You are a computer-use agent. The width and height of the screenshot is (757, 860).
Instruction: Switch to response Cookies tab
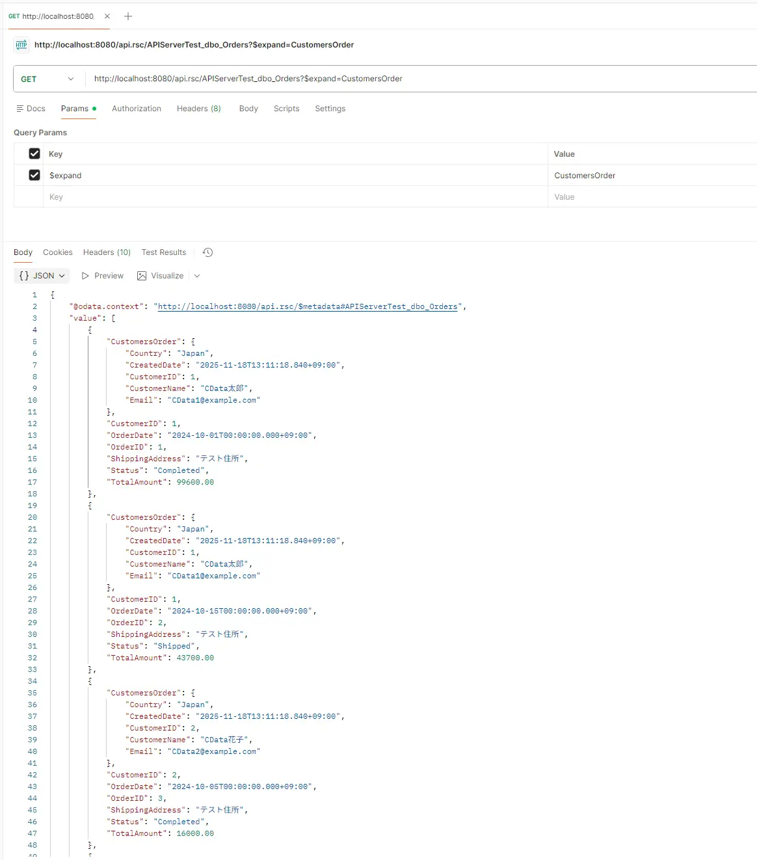click(58, 252)
